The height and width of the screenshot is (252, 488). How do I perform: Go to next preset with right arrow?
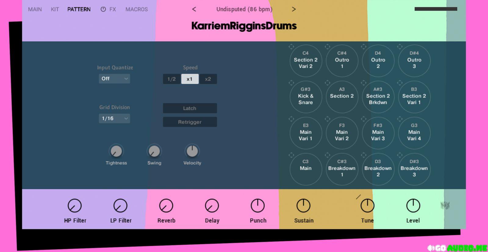pyautogui.click(x=294, y=9)
